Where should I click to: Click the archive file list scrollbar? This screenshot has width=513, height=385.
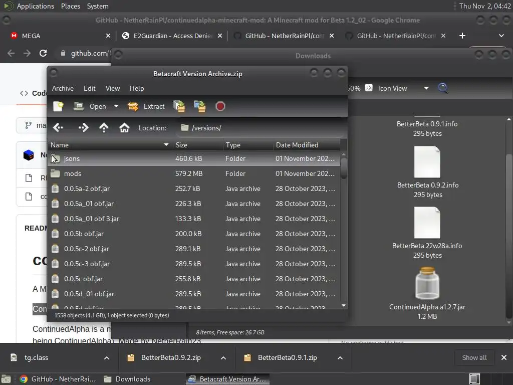[x=344, y=168]
